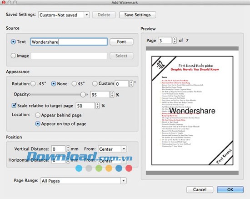Click the scale percentage stepper arrows
Image resolution: width=250 pixels, height=199 pixels.
[97, 106]
